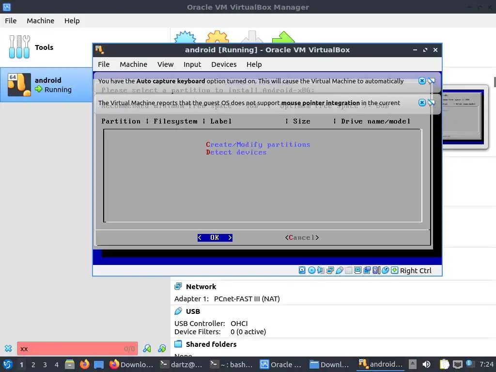Screen dimensions: 496x372
Task: Click the audio status icon in VM
Action: [x=321, y=270]
